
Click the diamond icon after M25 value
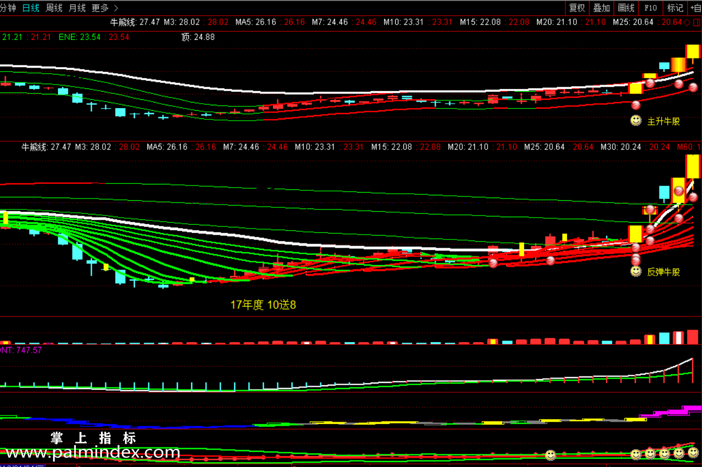(687, 22)
